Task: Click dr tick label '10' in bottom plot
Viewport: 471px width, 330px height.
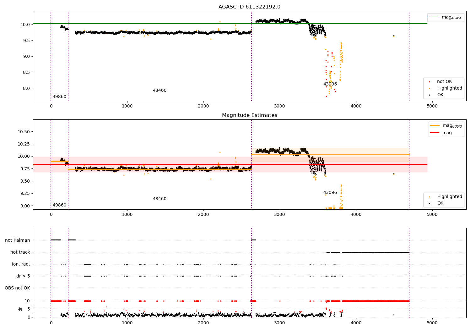Action: [27, 301]
